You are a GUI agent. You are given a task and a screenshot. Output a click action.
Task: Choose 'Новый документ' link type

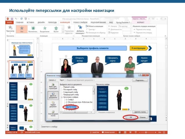[53, 104]
